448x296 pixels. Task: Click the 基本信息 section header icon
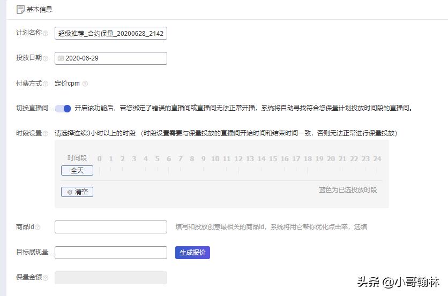tap(20, 9)
